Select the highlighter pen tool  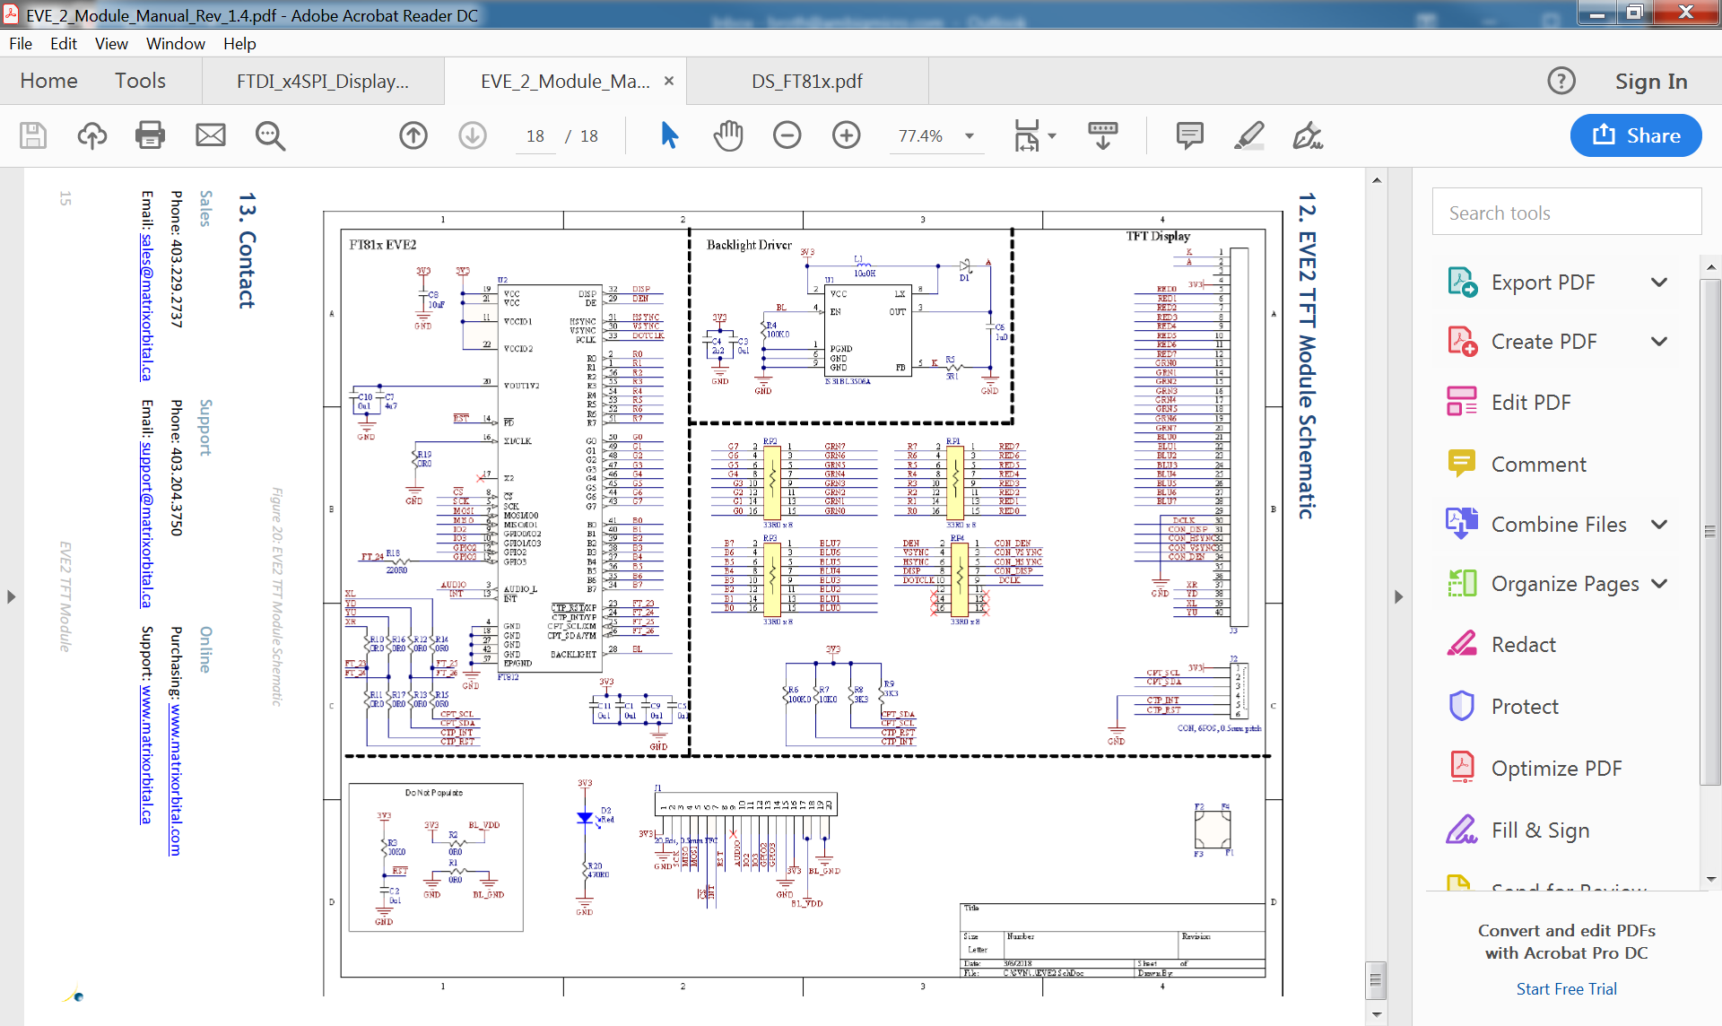[x=1248, y=135]
